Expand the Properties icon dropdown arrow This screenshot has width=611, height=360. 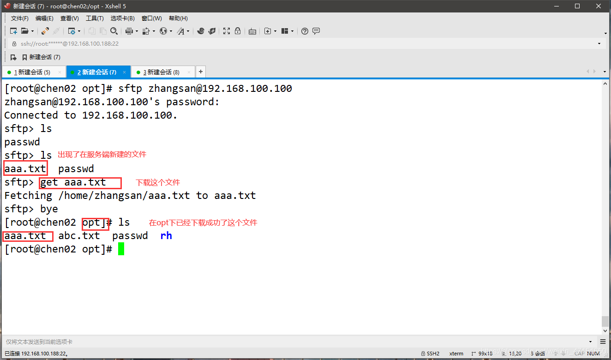(x=79, y=31)
